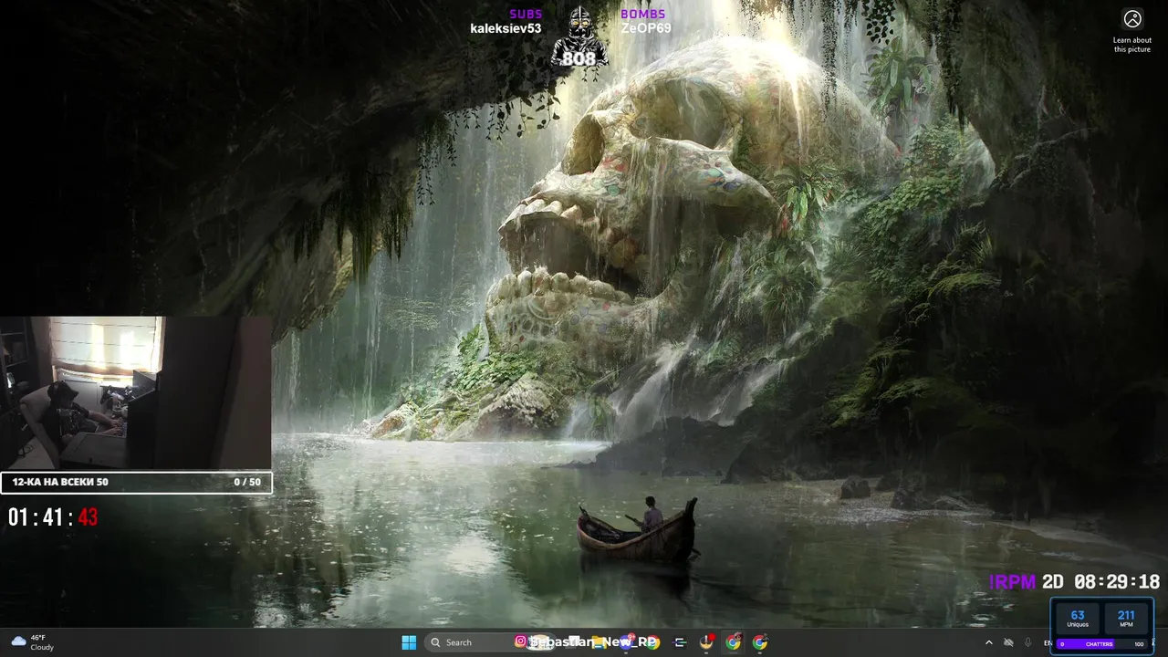Click the purple CHATTERS progress bar

pyautogui.click(x=1101, y=644)
